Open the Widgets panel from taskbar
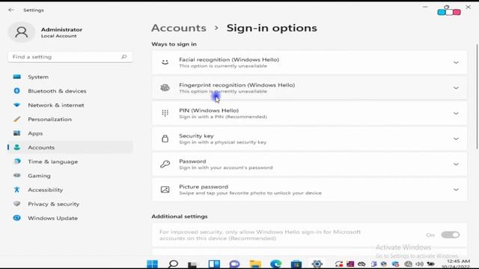This screenshot has width=479, height=269. (x=214, y=264)
